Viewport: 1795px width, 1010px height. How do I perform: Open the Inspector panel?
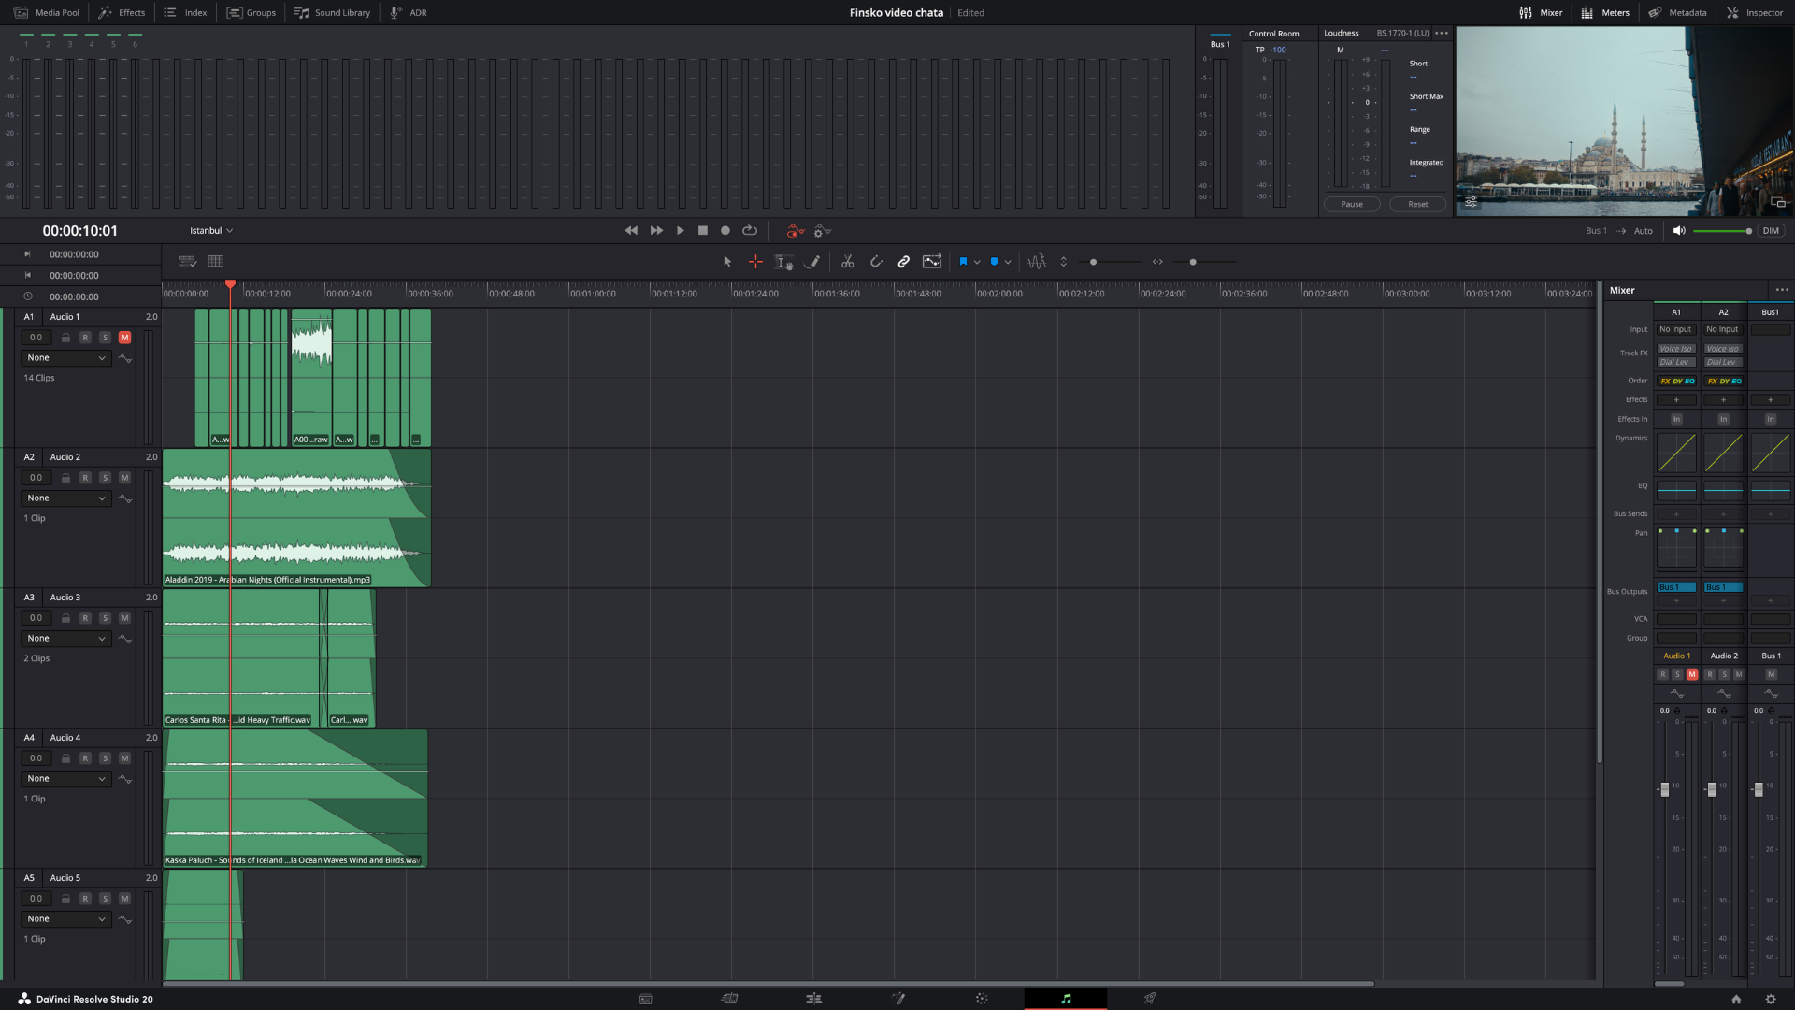1755,13
